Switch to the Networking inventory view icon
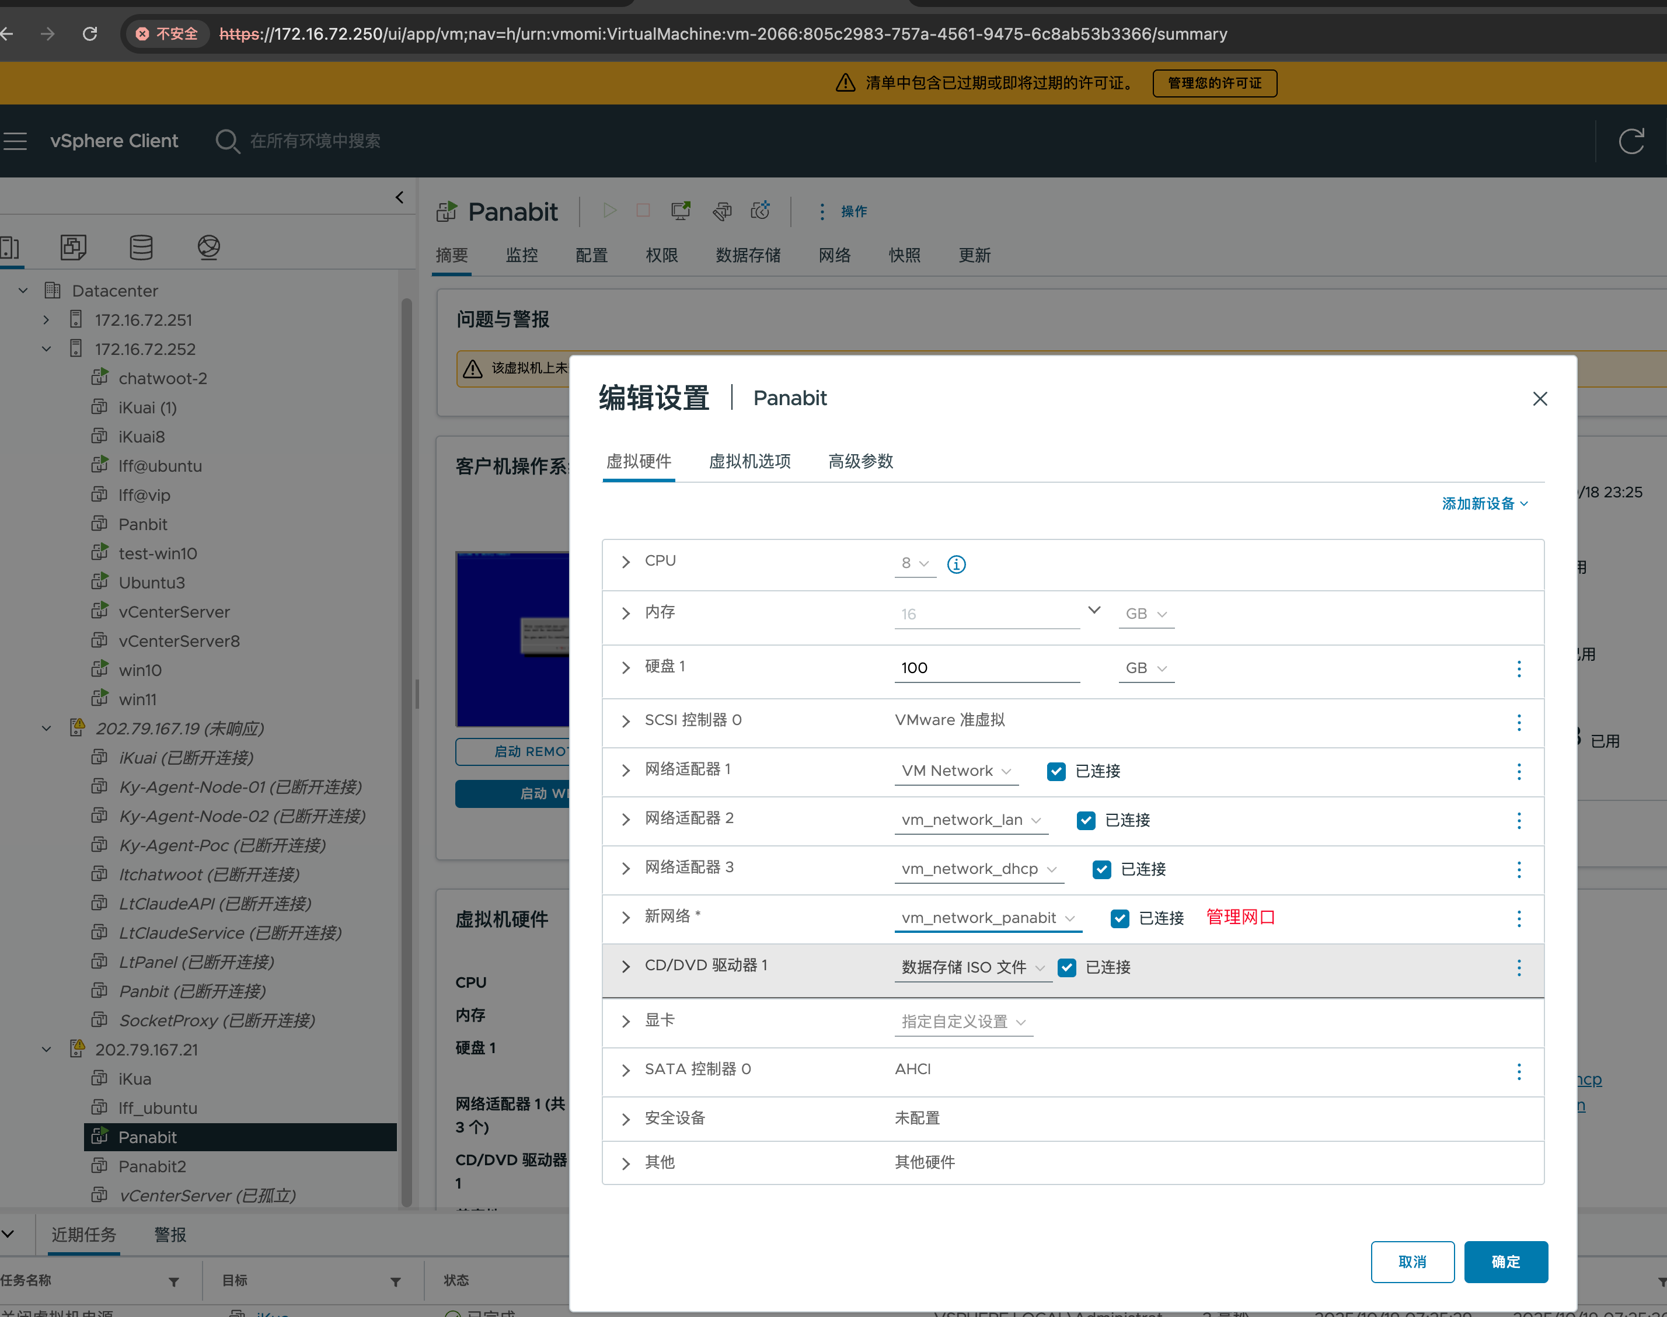The image size is (1667, 1317). [x=208, y=247]
